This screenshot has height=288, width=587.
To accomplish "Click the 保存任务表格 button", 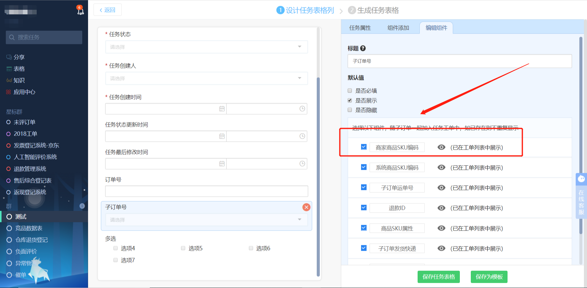I will point(438,277).
